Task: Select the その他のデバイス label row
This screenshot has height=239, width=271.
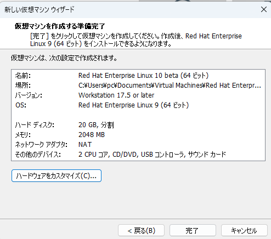Action: click(38, 155)
